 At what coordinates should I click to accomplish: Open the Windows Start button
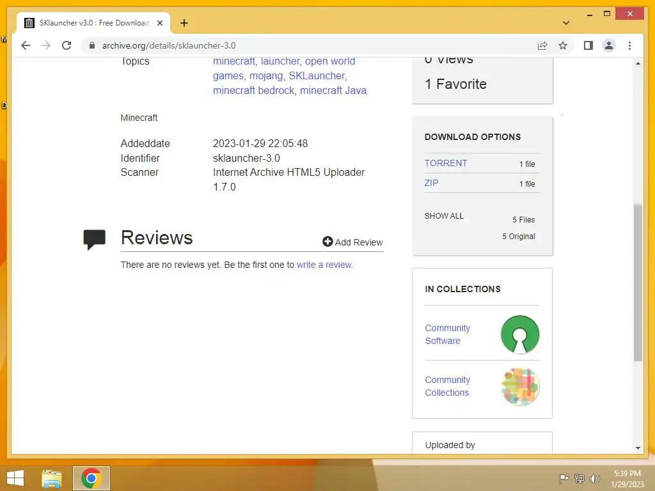(x=15, y=478)
